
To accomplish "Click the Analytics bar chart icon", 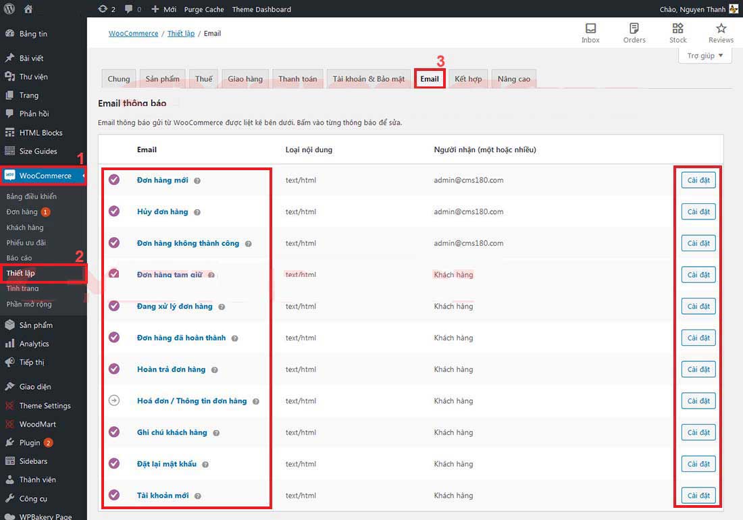I will coord(9,343).
